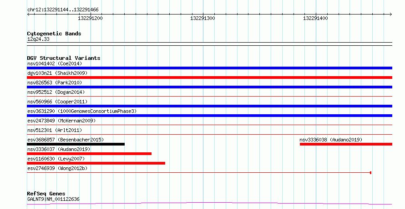The width and height of the screenshot is (405, 209).
Task: Open the nsv3336037 (Audano2019) label
Action: 59,149
